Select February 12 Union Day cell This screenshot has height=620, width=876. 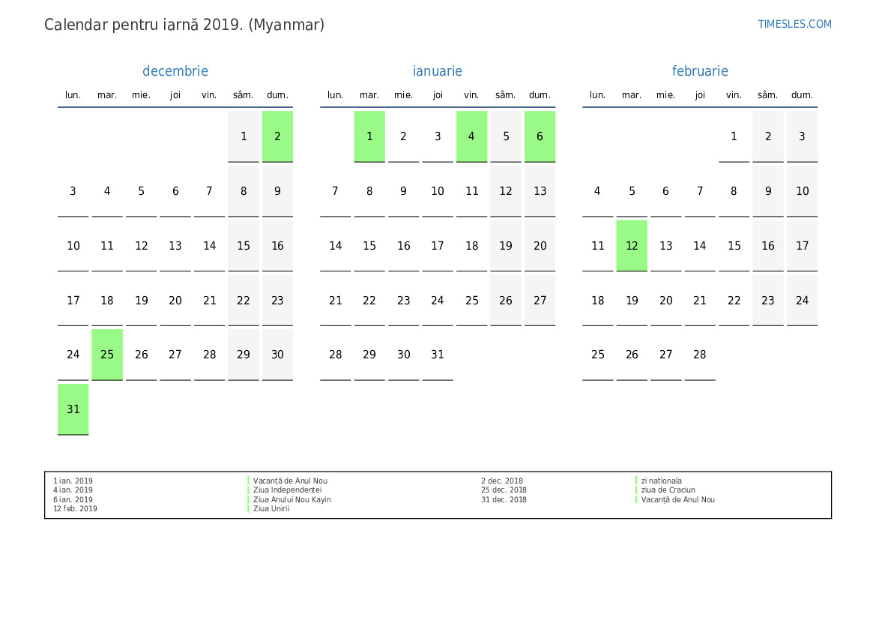(632, 245)
